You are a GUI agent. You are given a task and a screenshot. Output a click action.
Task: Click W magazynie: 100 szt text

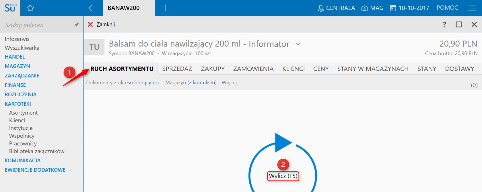click(186, 53)
